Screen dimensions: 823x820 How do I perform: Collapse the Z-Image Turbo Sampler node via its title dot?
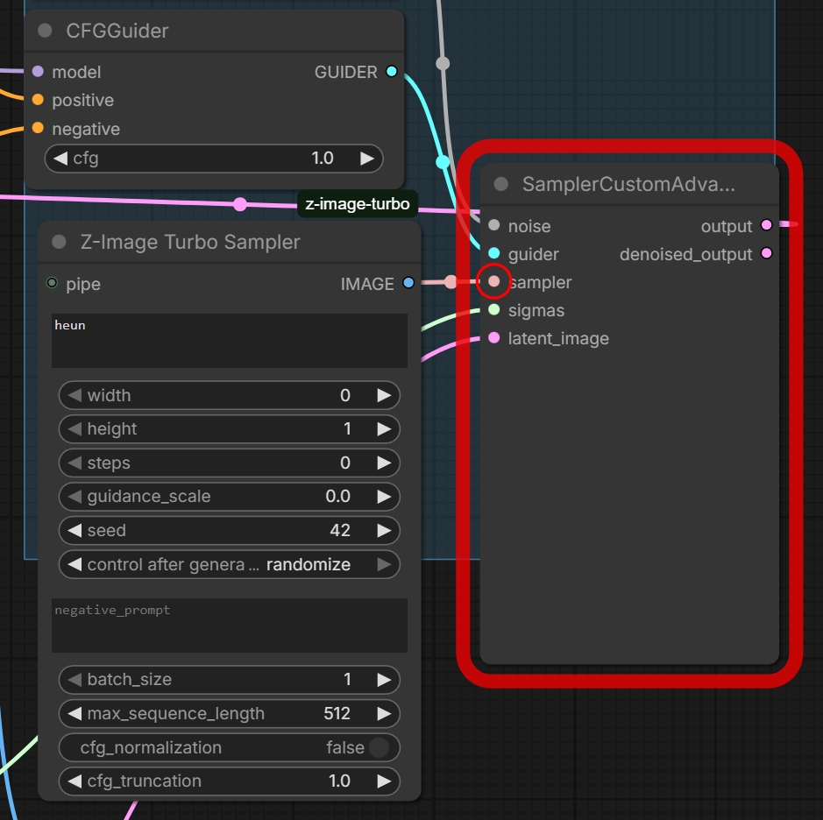(x=60, y=242)
